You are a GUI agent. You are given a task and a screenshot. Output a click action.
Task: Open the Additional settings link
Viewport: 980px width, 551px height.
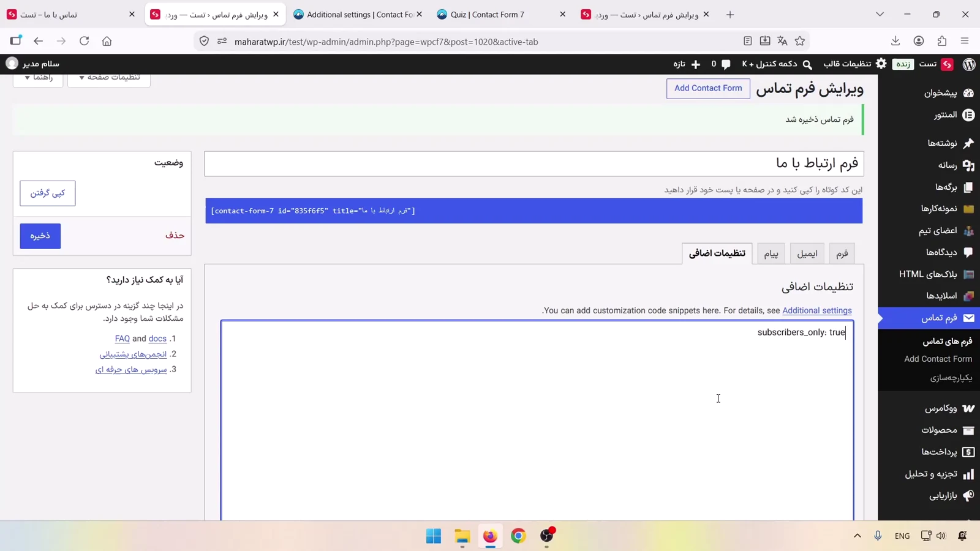point(817,310)
